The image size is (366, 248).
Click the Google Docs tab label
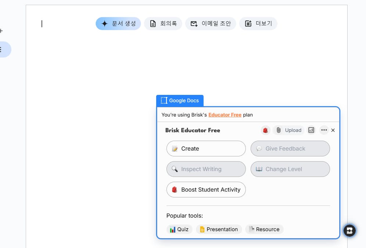click(x=180, y=100)
